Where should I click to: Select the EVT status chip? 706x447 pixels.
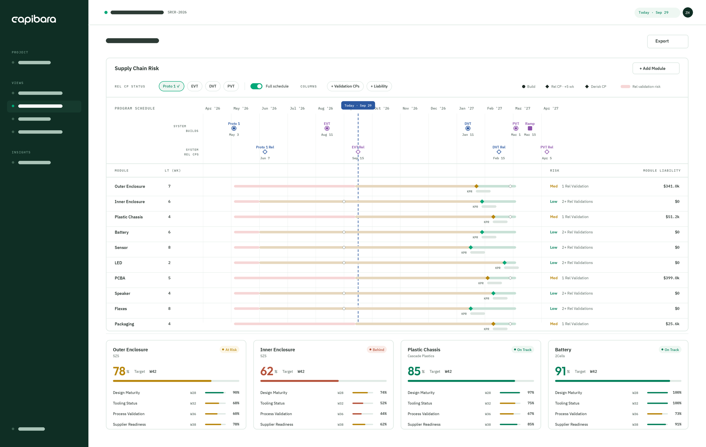194,86
